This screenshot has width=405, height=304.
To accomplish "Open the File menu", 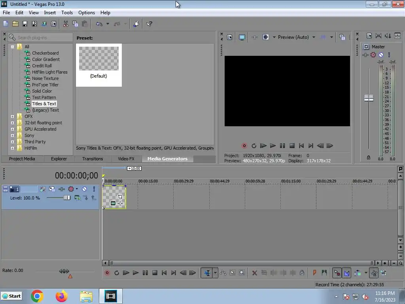I will point(6,12).
